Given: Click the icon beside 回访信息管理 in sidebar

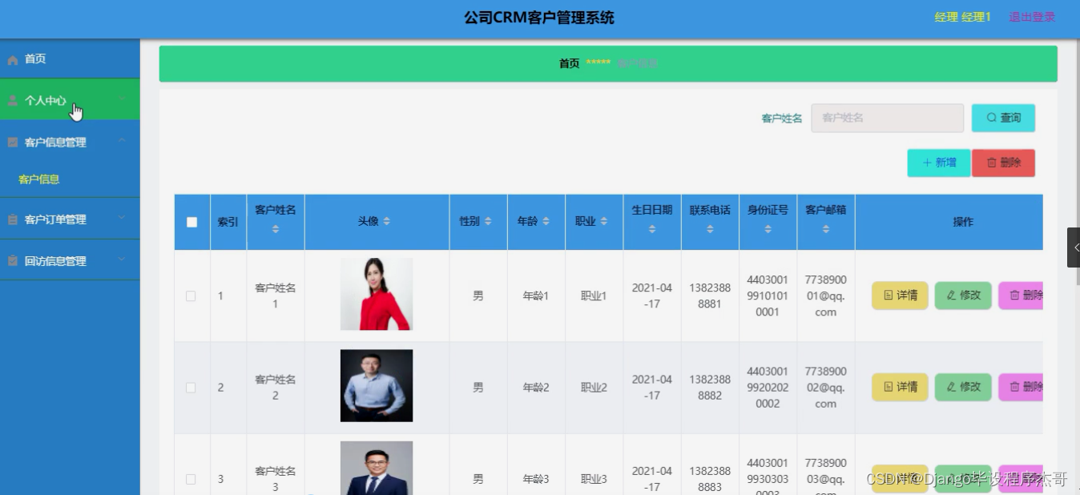Looking at the screenshot, I should tap(11, 260).
